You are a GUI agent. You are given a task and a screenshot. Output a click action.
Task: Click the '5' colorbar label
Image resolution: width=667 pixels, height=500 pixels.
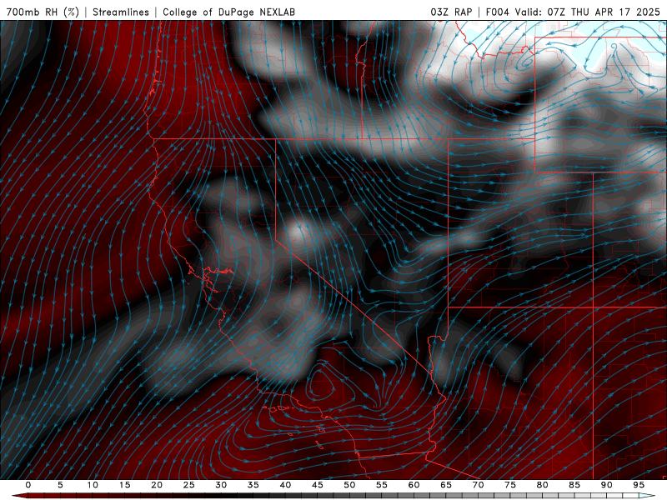(x=60, y=485)
